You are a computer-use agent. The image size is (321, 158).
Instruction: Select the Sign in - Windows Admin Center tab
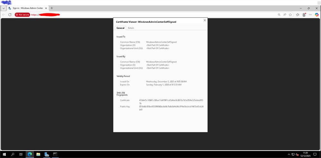click(28, 8)
